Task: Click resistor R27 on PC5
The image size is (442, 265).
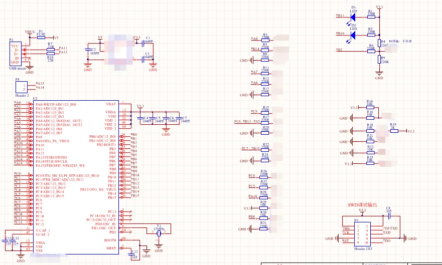Action: [263, 188]
